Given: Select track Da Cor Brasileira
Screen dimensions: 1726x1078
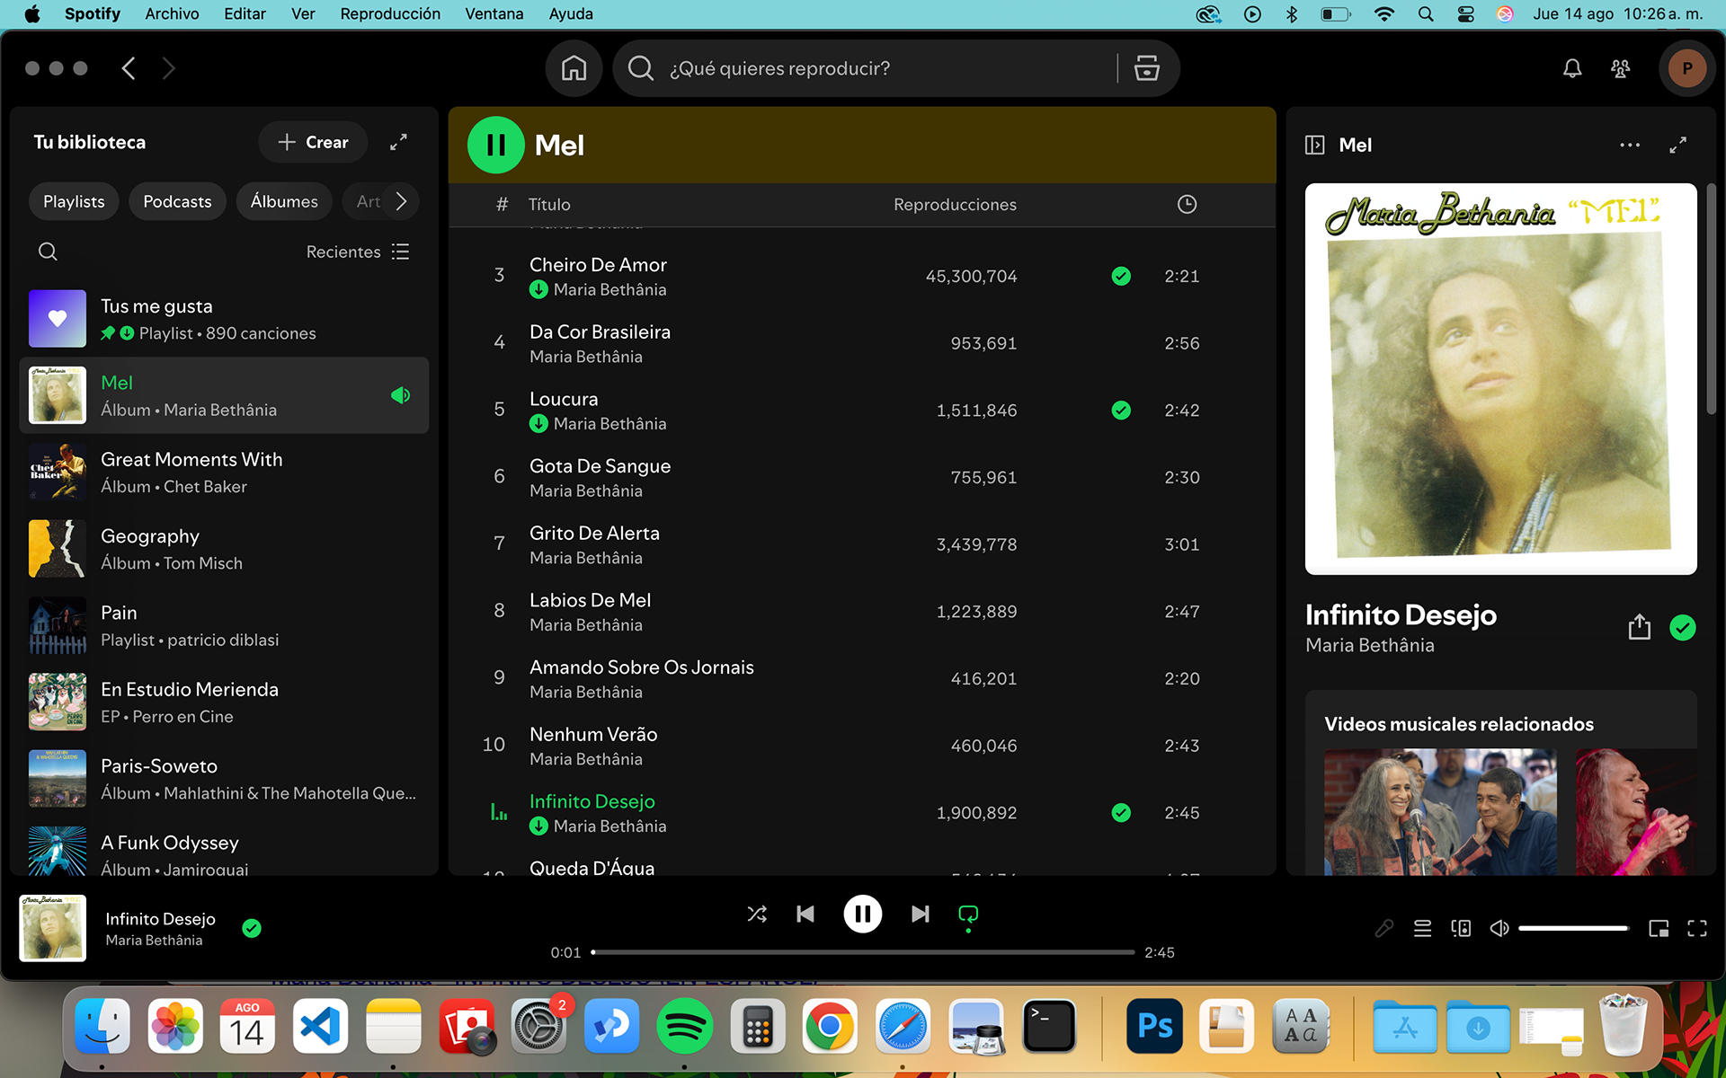Looking at the screenshot, I should pos(861,343).
